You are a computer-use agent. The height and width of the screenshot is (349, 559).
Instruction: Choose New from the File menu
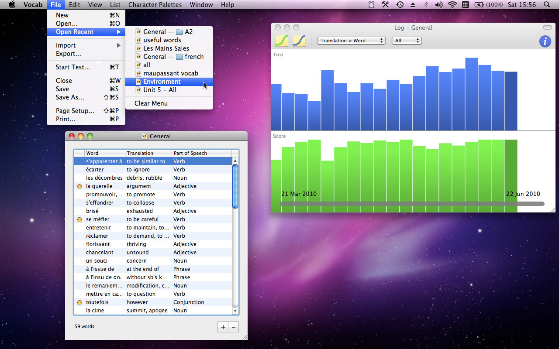click(x=86, y=15)
